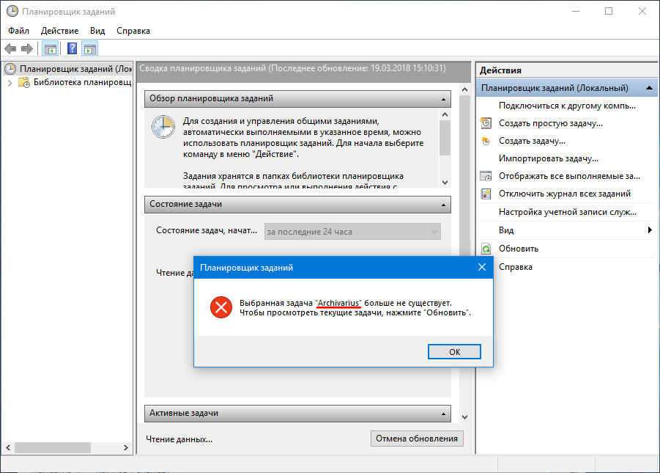The image size is (660, 473).
Task: Click the Back arrow toolbar icon
Action: (10, 49)
